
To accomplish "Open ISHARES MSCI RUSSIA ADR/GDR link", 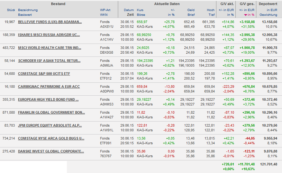I will (x=49, y=35).
